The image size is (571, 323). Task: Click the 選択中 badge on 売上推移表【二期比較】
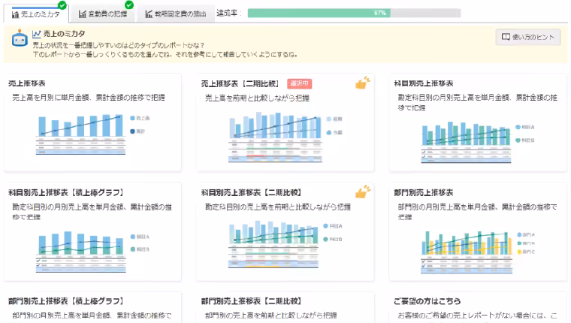click(298, 83)
